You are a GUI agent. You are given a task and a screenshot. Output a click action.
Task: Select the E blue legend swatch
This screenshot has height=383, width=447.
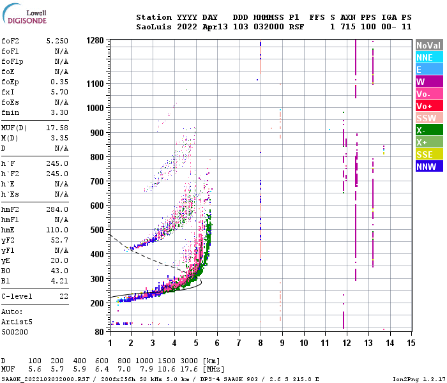pos(429,70)
